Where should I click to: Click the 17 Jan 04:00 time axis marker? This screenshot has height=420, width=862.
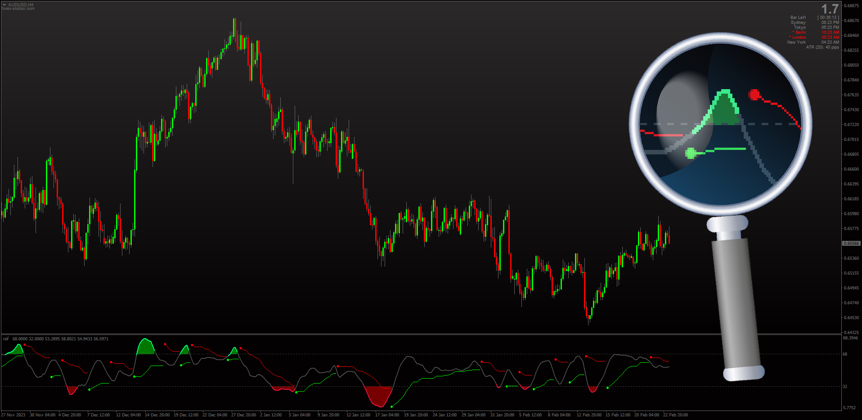point(387,415)
